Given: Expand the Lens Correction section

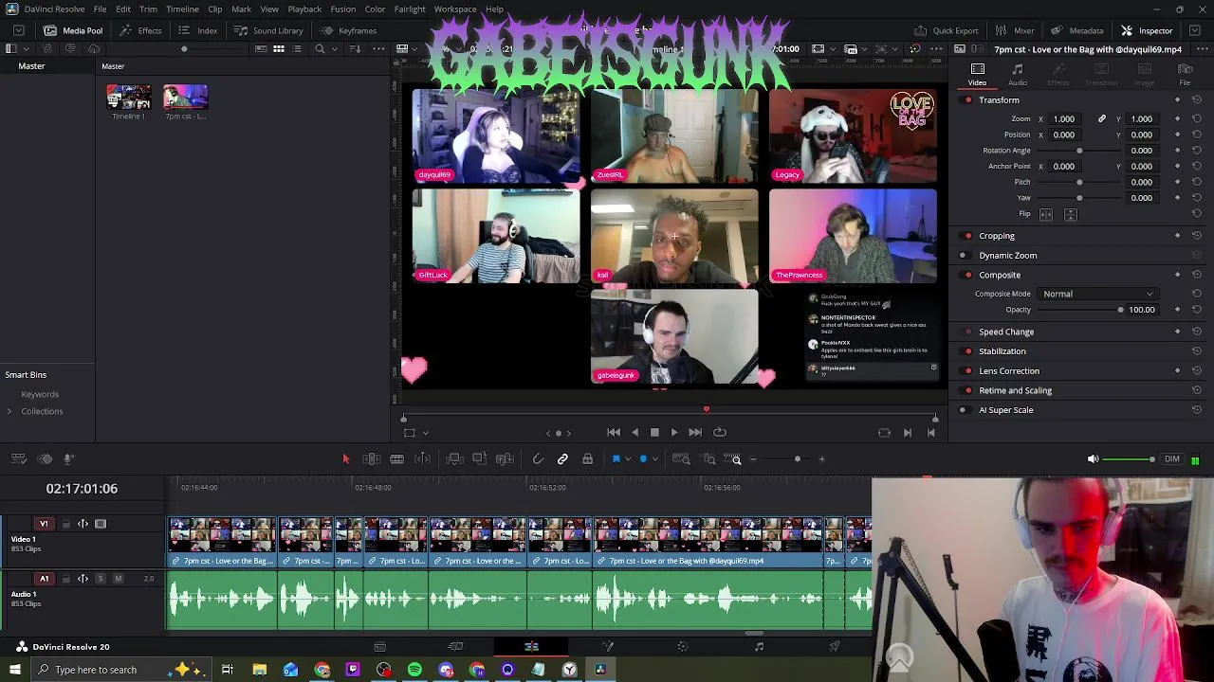Looking at the screenshot, I should click(1009, 371).
